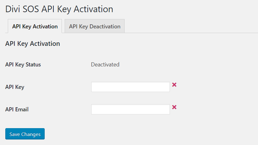Place cursor in the empty API Key box
The width and height of the screenshot is (258, 145).
click(130, 87)
